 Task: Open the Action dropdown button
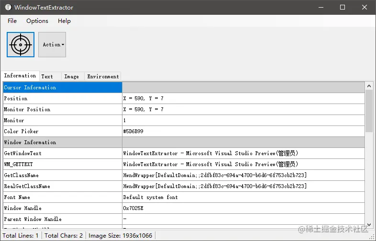(x=52, y=45)
